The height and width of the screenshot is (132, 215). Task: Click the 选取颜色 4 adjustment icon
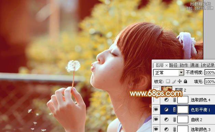click(x=166, y=100)
